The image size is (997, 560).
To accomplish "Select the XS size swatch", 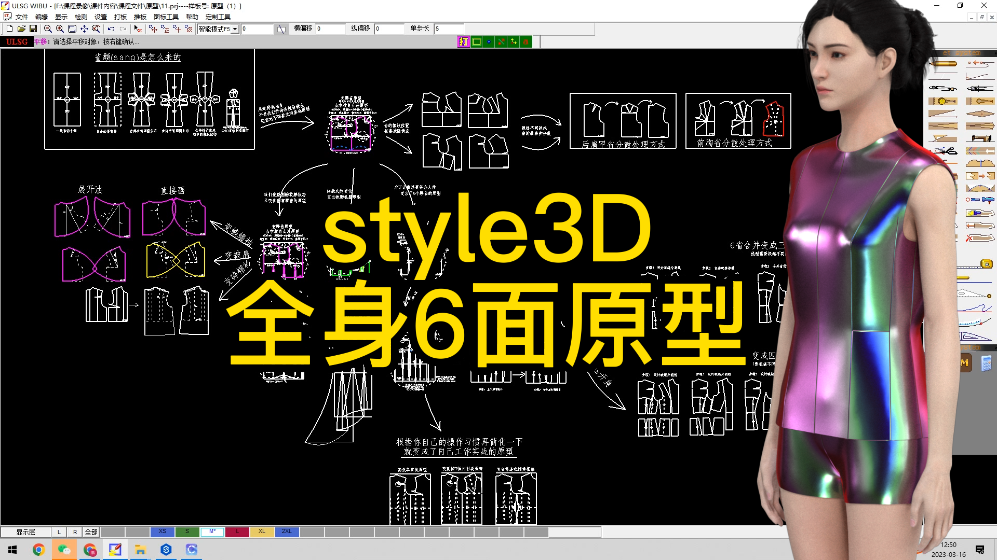I will click(x=163, y=532).
